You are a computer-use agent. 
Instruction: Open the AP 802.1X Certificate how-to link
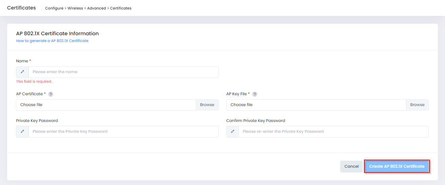pyautogui.click(x=52, y=41)
